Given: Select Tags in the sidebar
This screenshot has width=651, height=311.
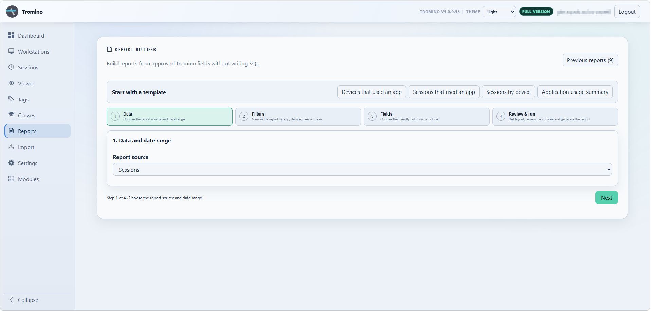Looking at the screenshot, I should coord(37,99).
